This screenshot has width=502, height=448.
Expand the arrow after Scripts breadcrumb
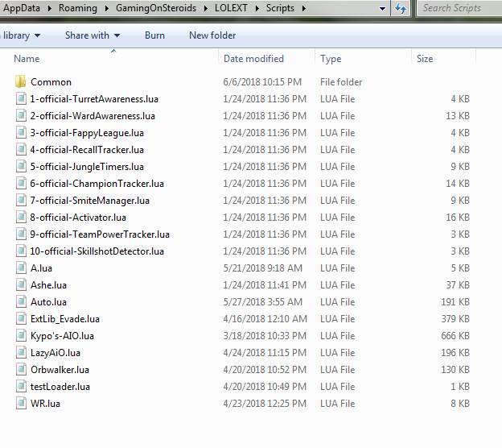303,8
